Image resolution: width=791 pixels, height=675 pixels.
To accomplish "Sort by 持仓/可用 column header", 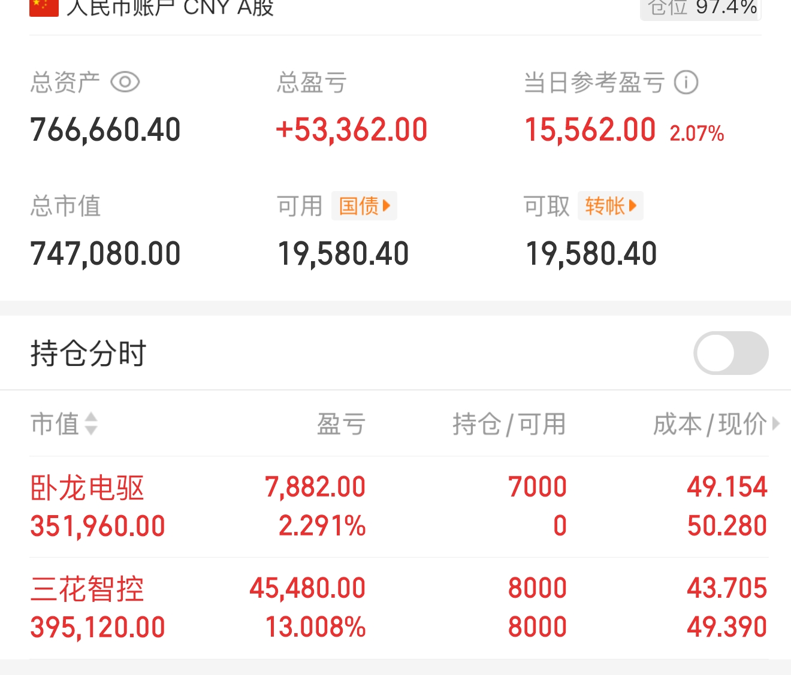I will (x=509, y=424).
